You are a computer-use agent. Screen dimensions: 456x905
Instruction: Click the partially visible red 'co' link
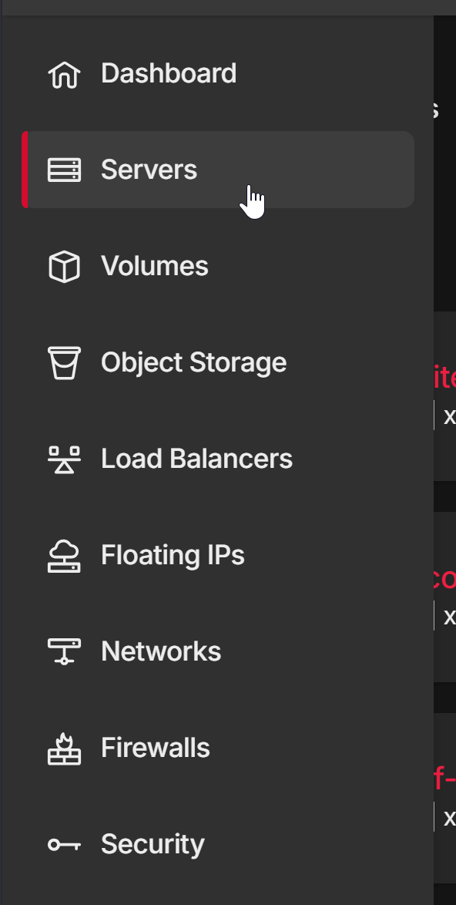coord(444,579)
